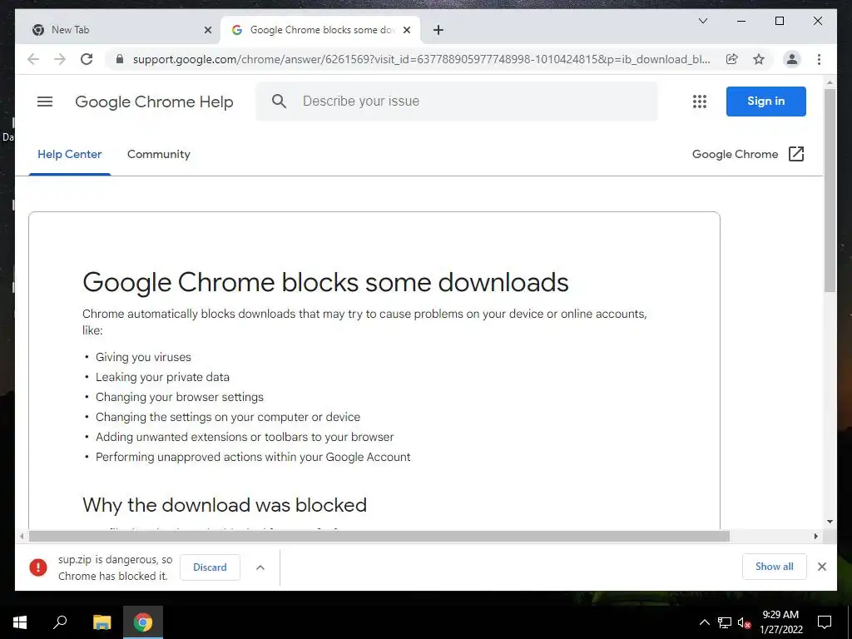Open the Google Chrome external link icon
Screen dimensions: 852x639
[x=796, y=154]
